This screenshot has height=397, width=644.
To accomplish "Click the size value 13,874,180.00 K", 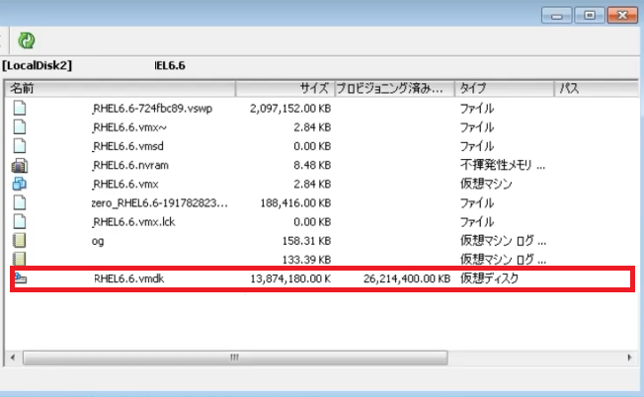I will (290, 278).
